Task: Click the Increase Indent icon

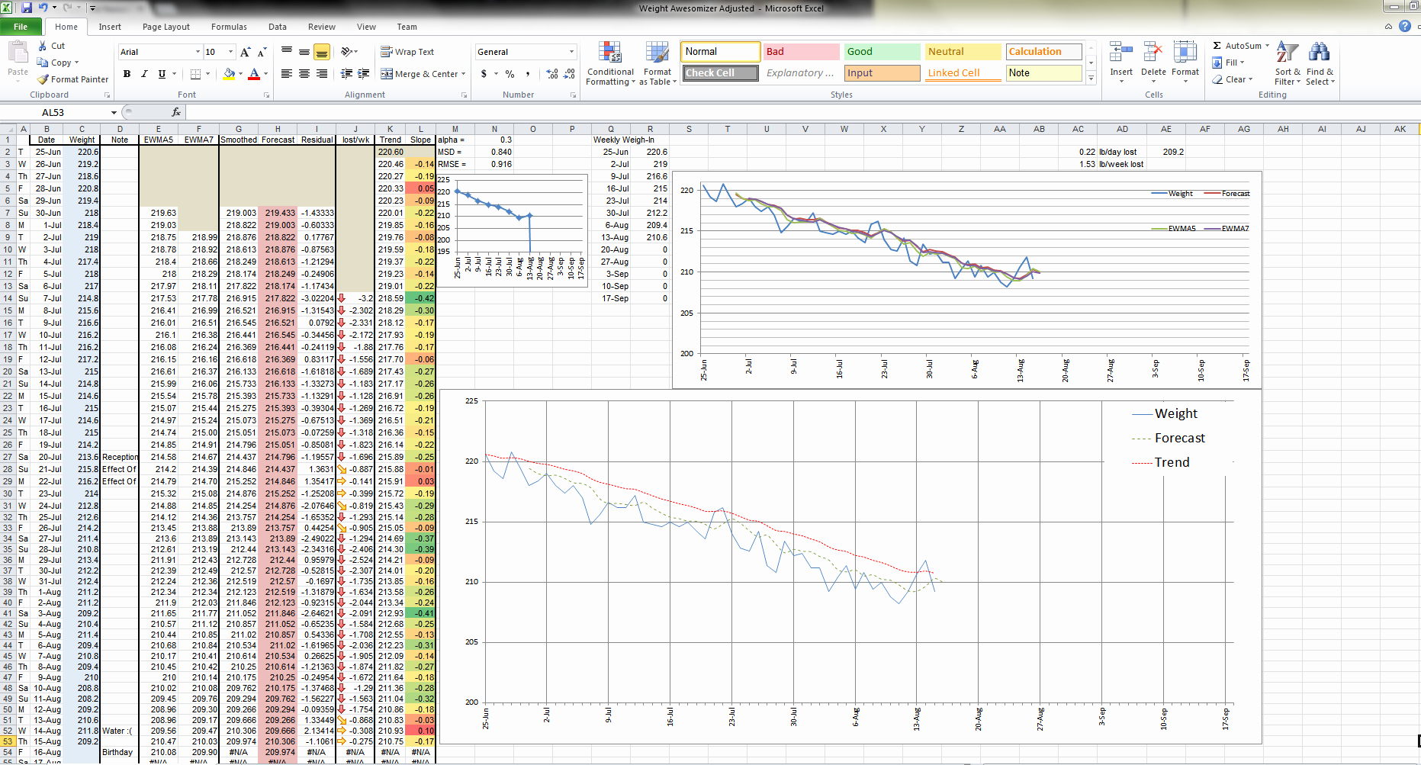Action: pyautogui.click(x=364, y=74)
